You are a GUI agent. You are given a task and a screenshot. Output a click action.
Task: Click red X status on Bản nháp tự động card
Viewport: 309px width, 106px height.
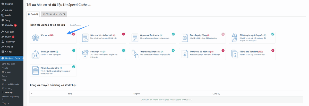223,34
